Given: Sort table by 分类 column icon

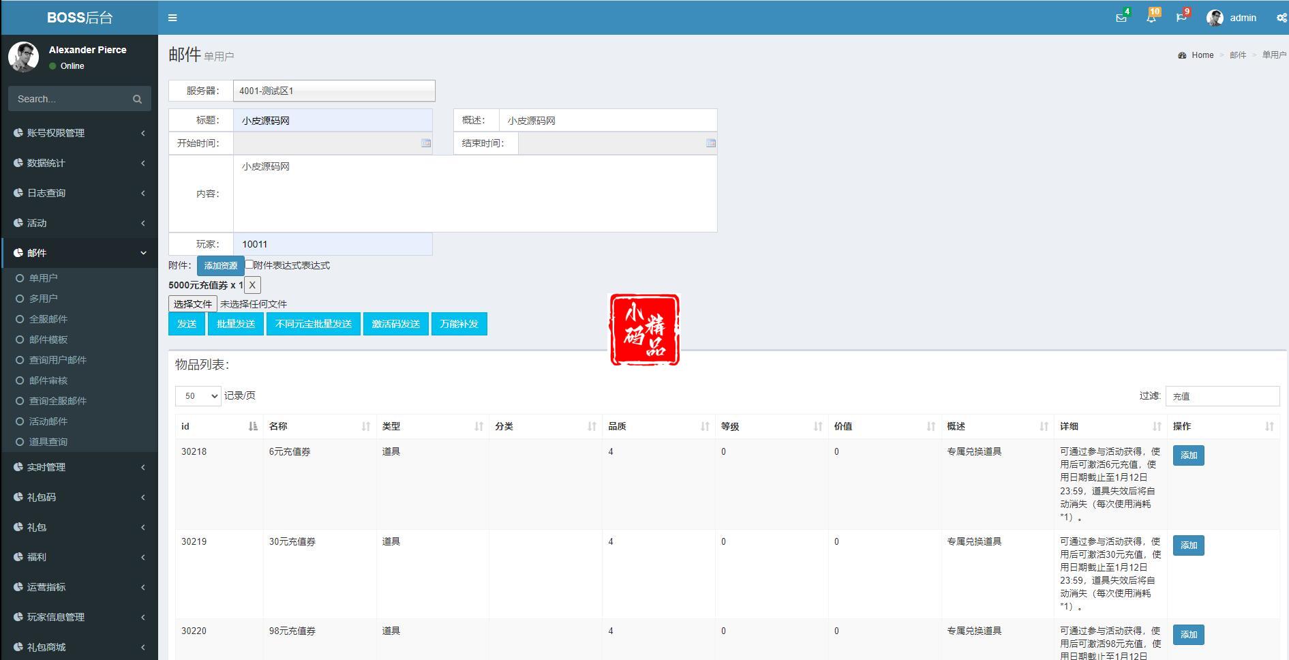Looking at the screenshot, I should pos(592,426).
